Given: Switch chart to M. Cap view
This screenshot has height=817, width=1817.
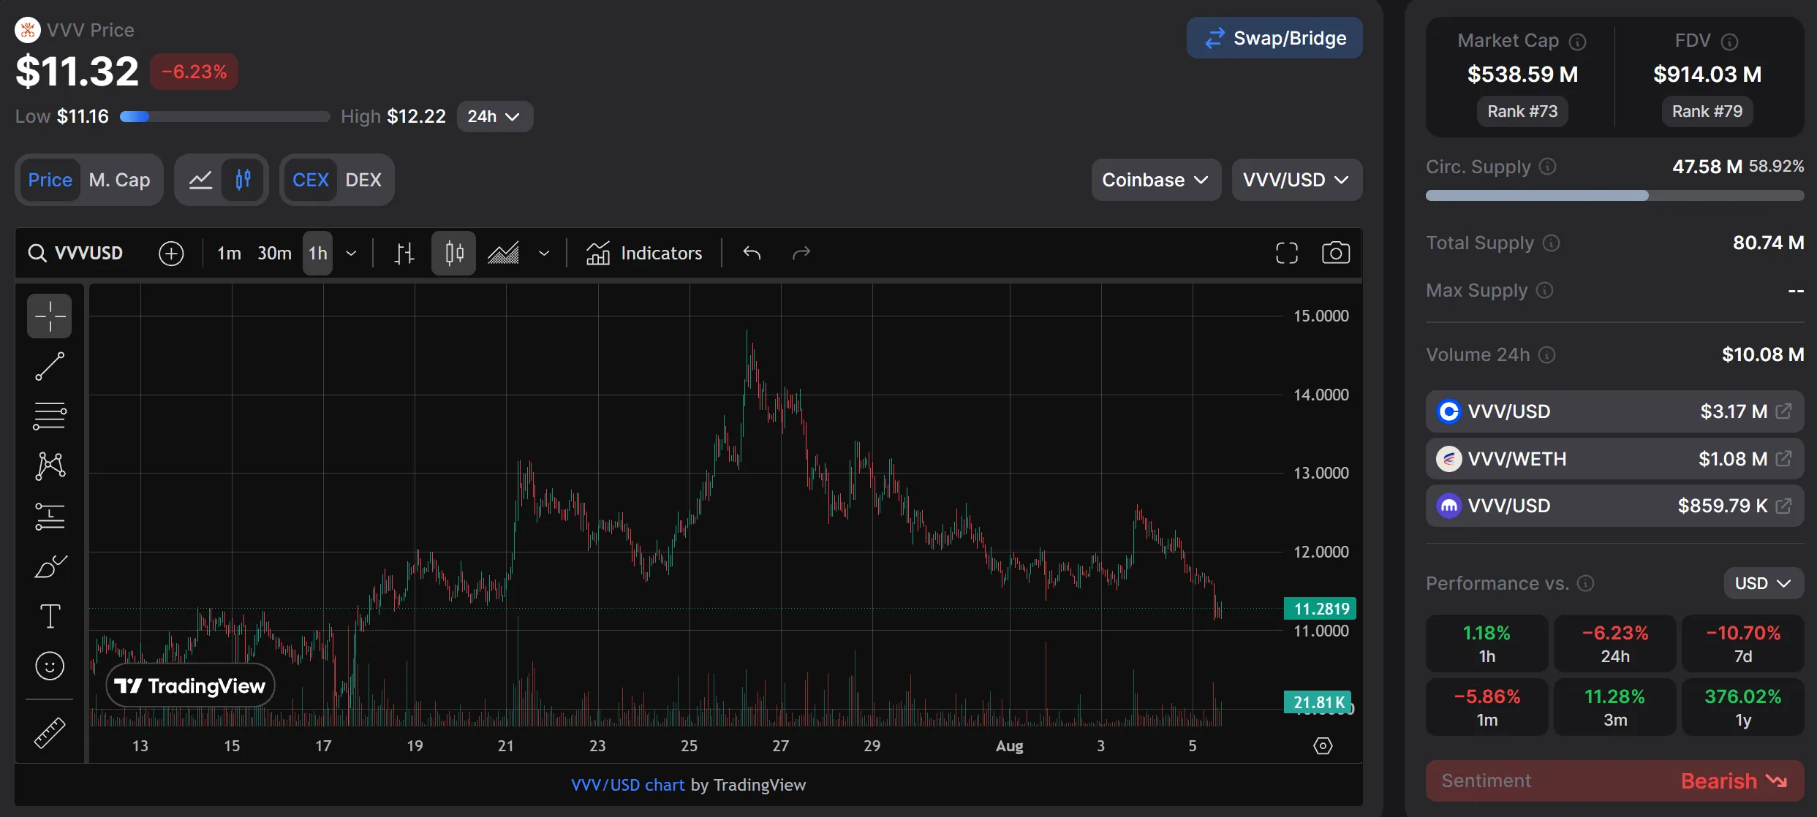Looking at the screenshot, I should pos(119,180).
